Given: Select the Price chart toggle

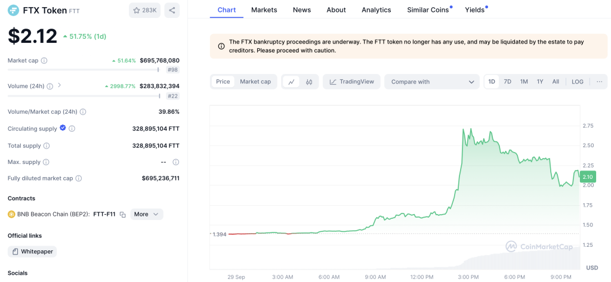Looking at the screenshot, I should click(x=223, y=82).
